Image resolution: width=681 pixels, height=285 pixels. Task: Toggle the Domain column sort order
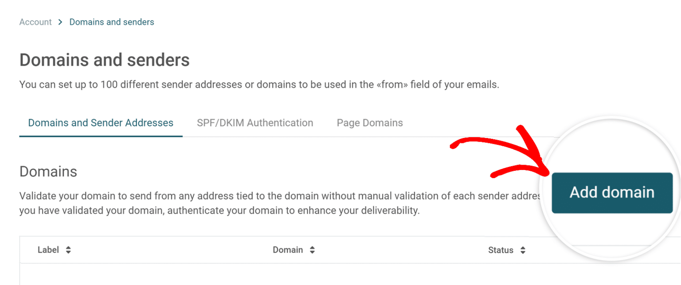tap(312, 249)
